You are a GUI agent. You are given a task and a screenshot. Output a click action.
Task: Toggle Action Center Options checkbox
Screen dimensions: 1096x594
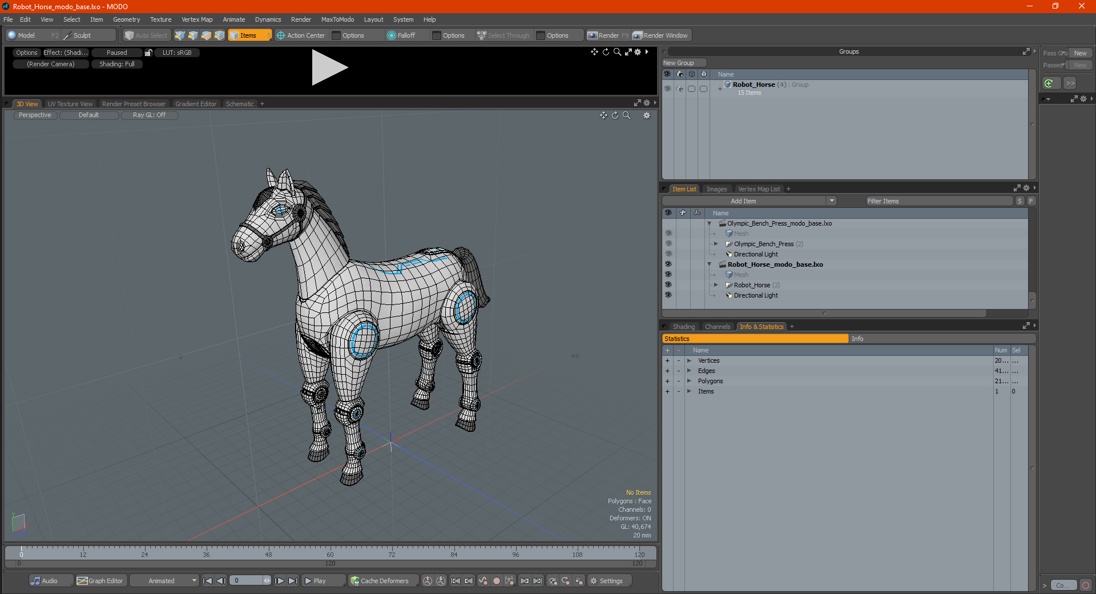[337, 35]
